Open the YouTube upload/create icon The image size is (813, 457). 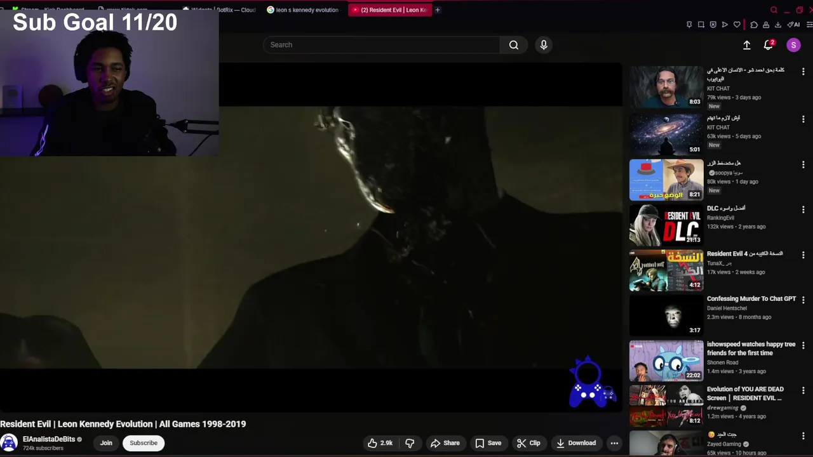click(747, 45)
